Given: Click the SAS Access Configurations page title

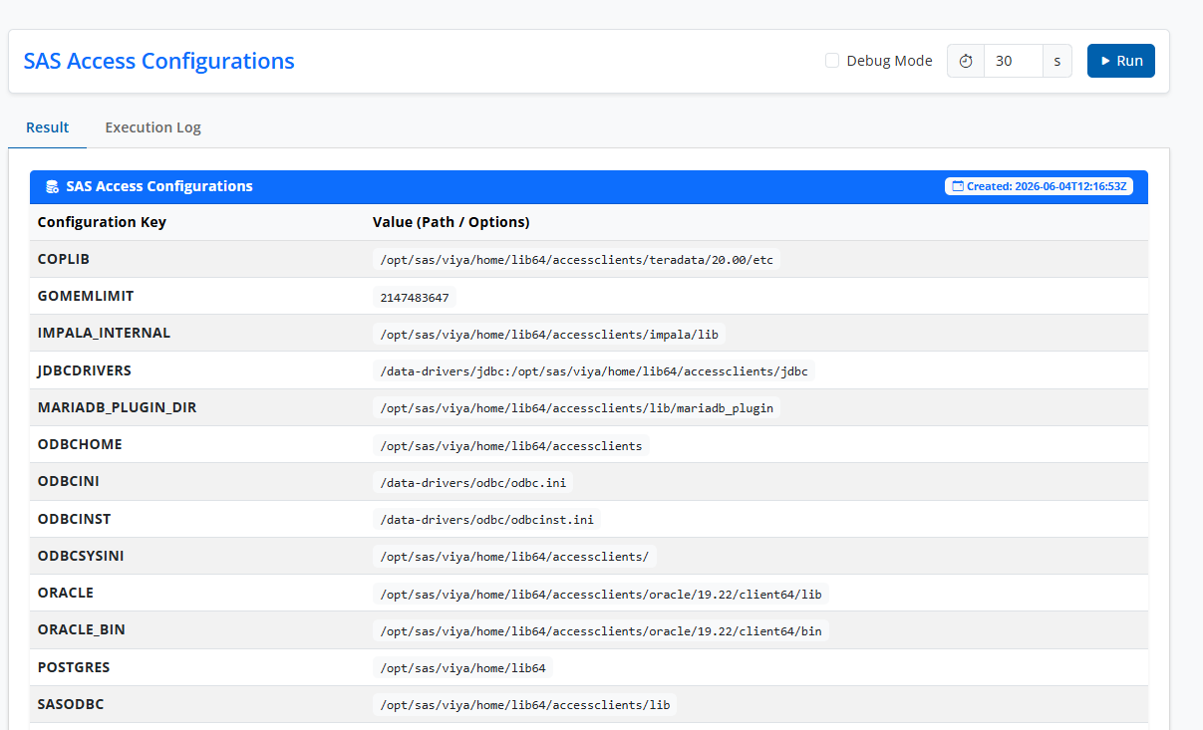Looking at the screenshot, I should (159, 61).
